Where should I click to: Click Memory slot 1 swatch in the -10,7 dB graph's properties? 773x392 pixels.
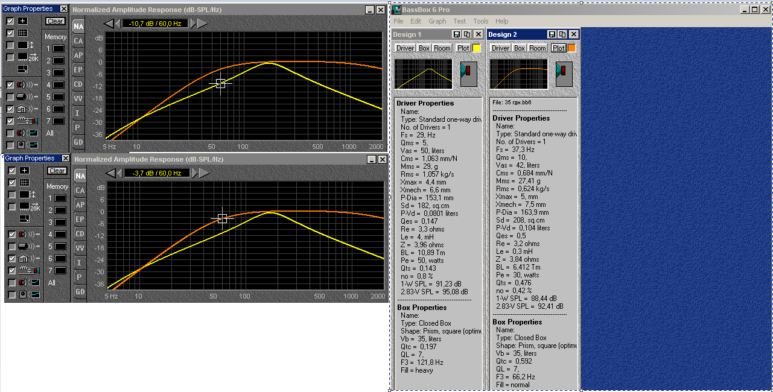pos(59,48)
